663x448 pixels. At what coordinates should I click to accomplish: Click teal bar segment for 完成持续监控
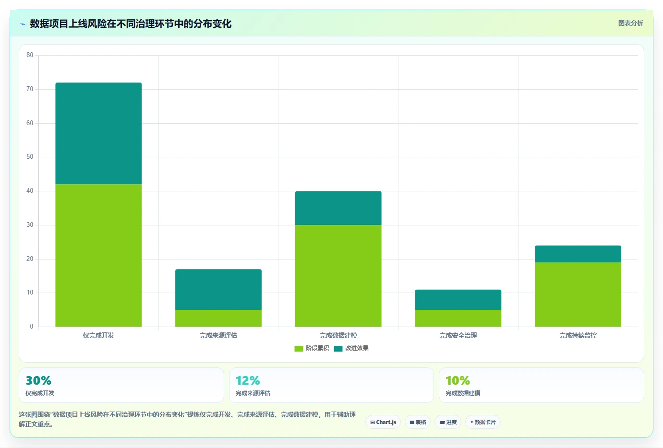(x=578, y=254)
